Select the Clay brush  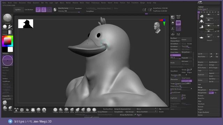tap(5, 108)
